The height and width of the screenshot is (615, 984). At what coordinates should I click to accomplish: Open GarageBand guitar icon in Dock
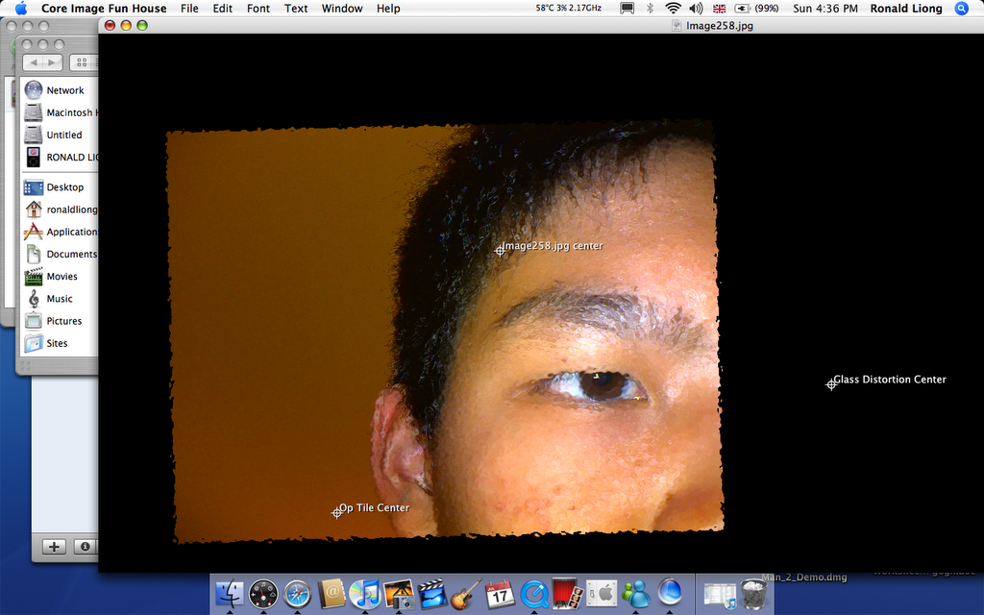click(x=466, y=593)
